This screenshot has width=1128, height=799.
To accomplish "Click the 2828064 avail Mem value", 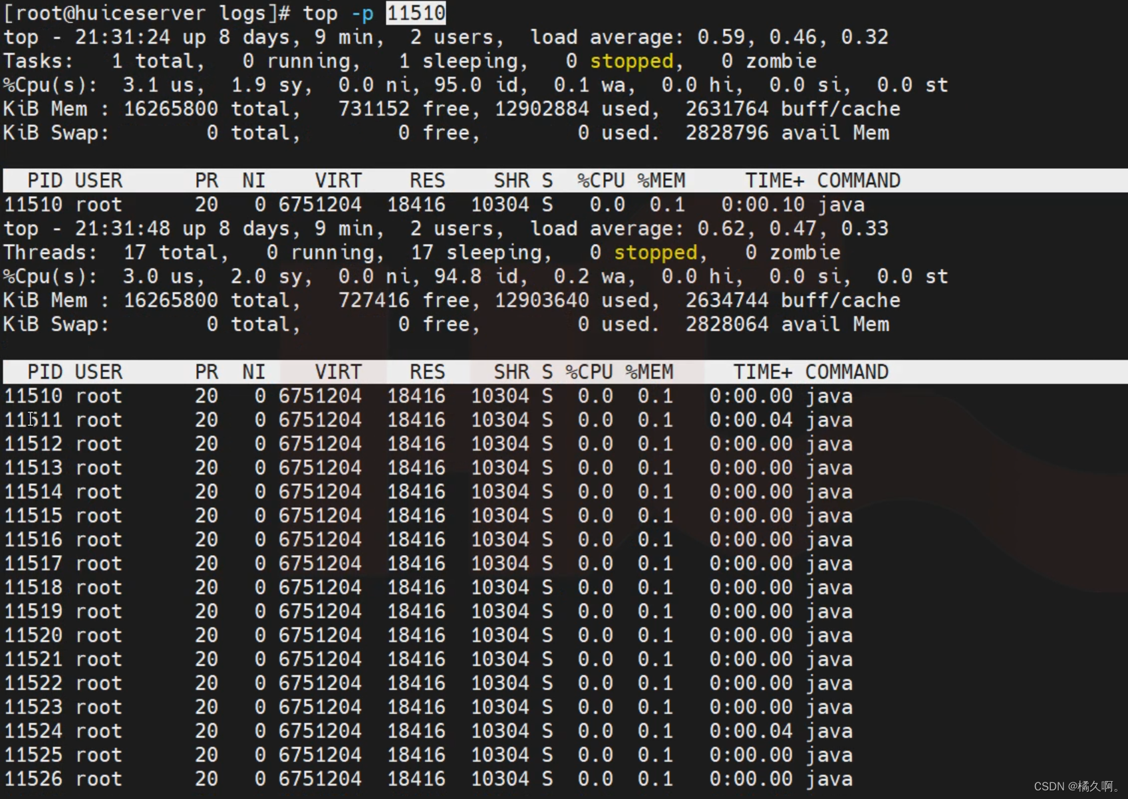I will coord(727,324).
